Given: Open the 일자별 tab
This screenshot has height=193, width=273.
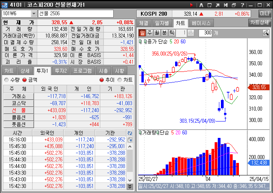Looking at the screenshot, I should click(x=162, y=23).
